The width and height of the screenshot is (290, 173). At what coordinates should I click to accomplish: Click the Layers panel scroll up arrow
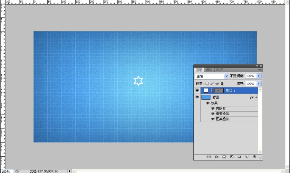pos(260,90)
